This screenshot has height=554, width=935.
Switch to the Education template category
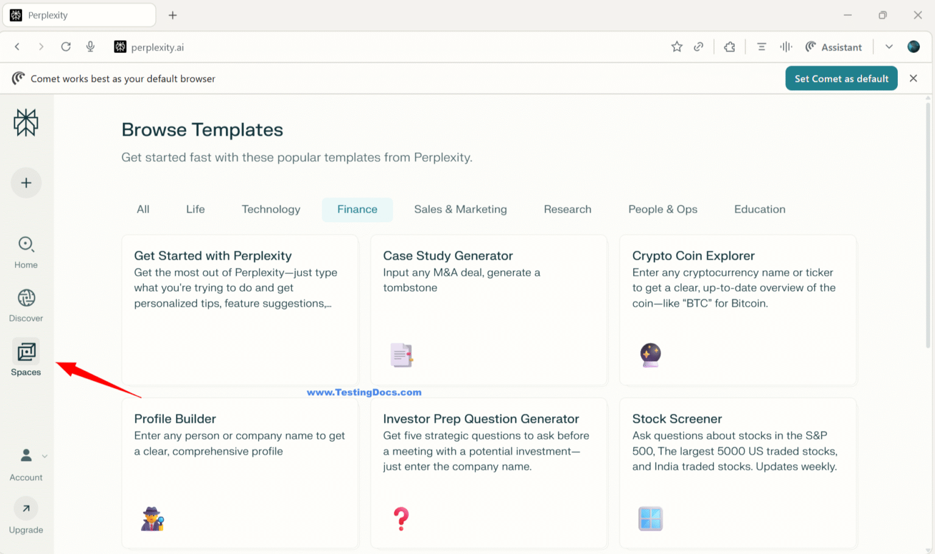click(x=760, y=209)
